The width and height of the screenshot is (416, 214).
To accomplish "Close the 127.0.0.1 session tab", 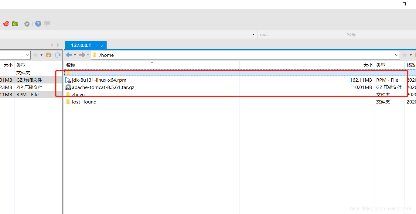I will point(102,46).
